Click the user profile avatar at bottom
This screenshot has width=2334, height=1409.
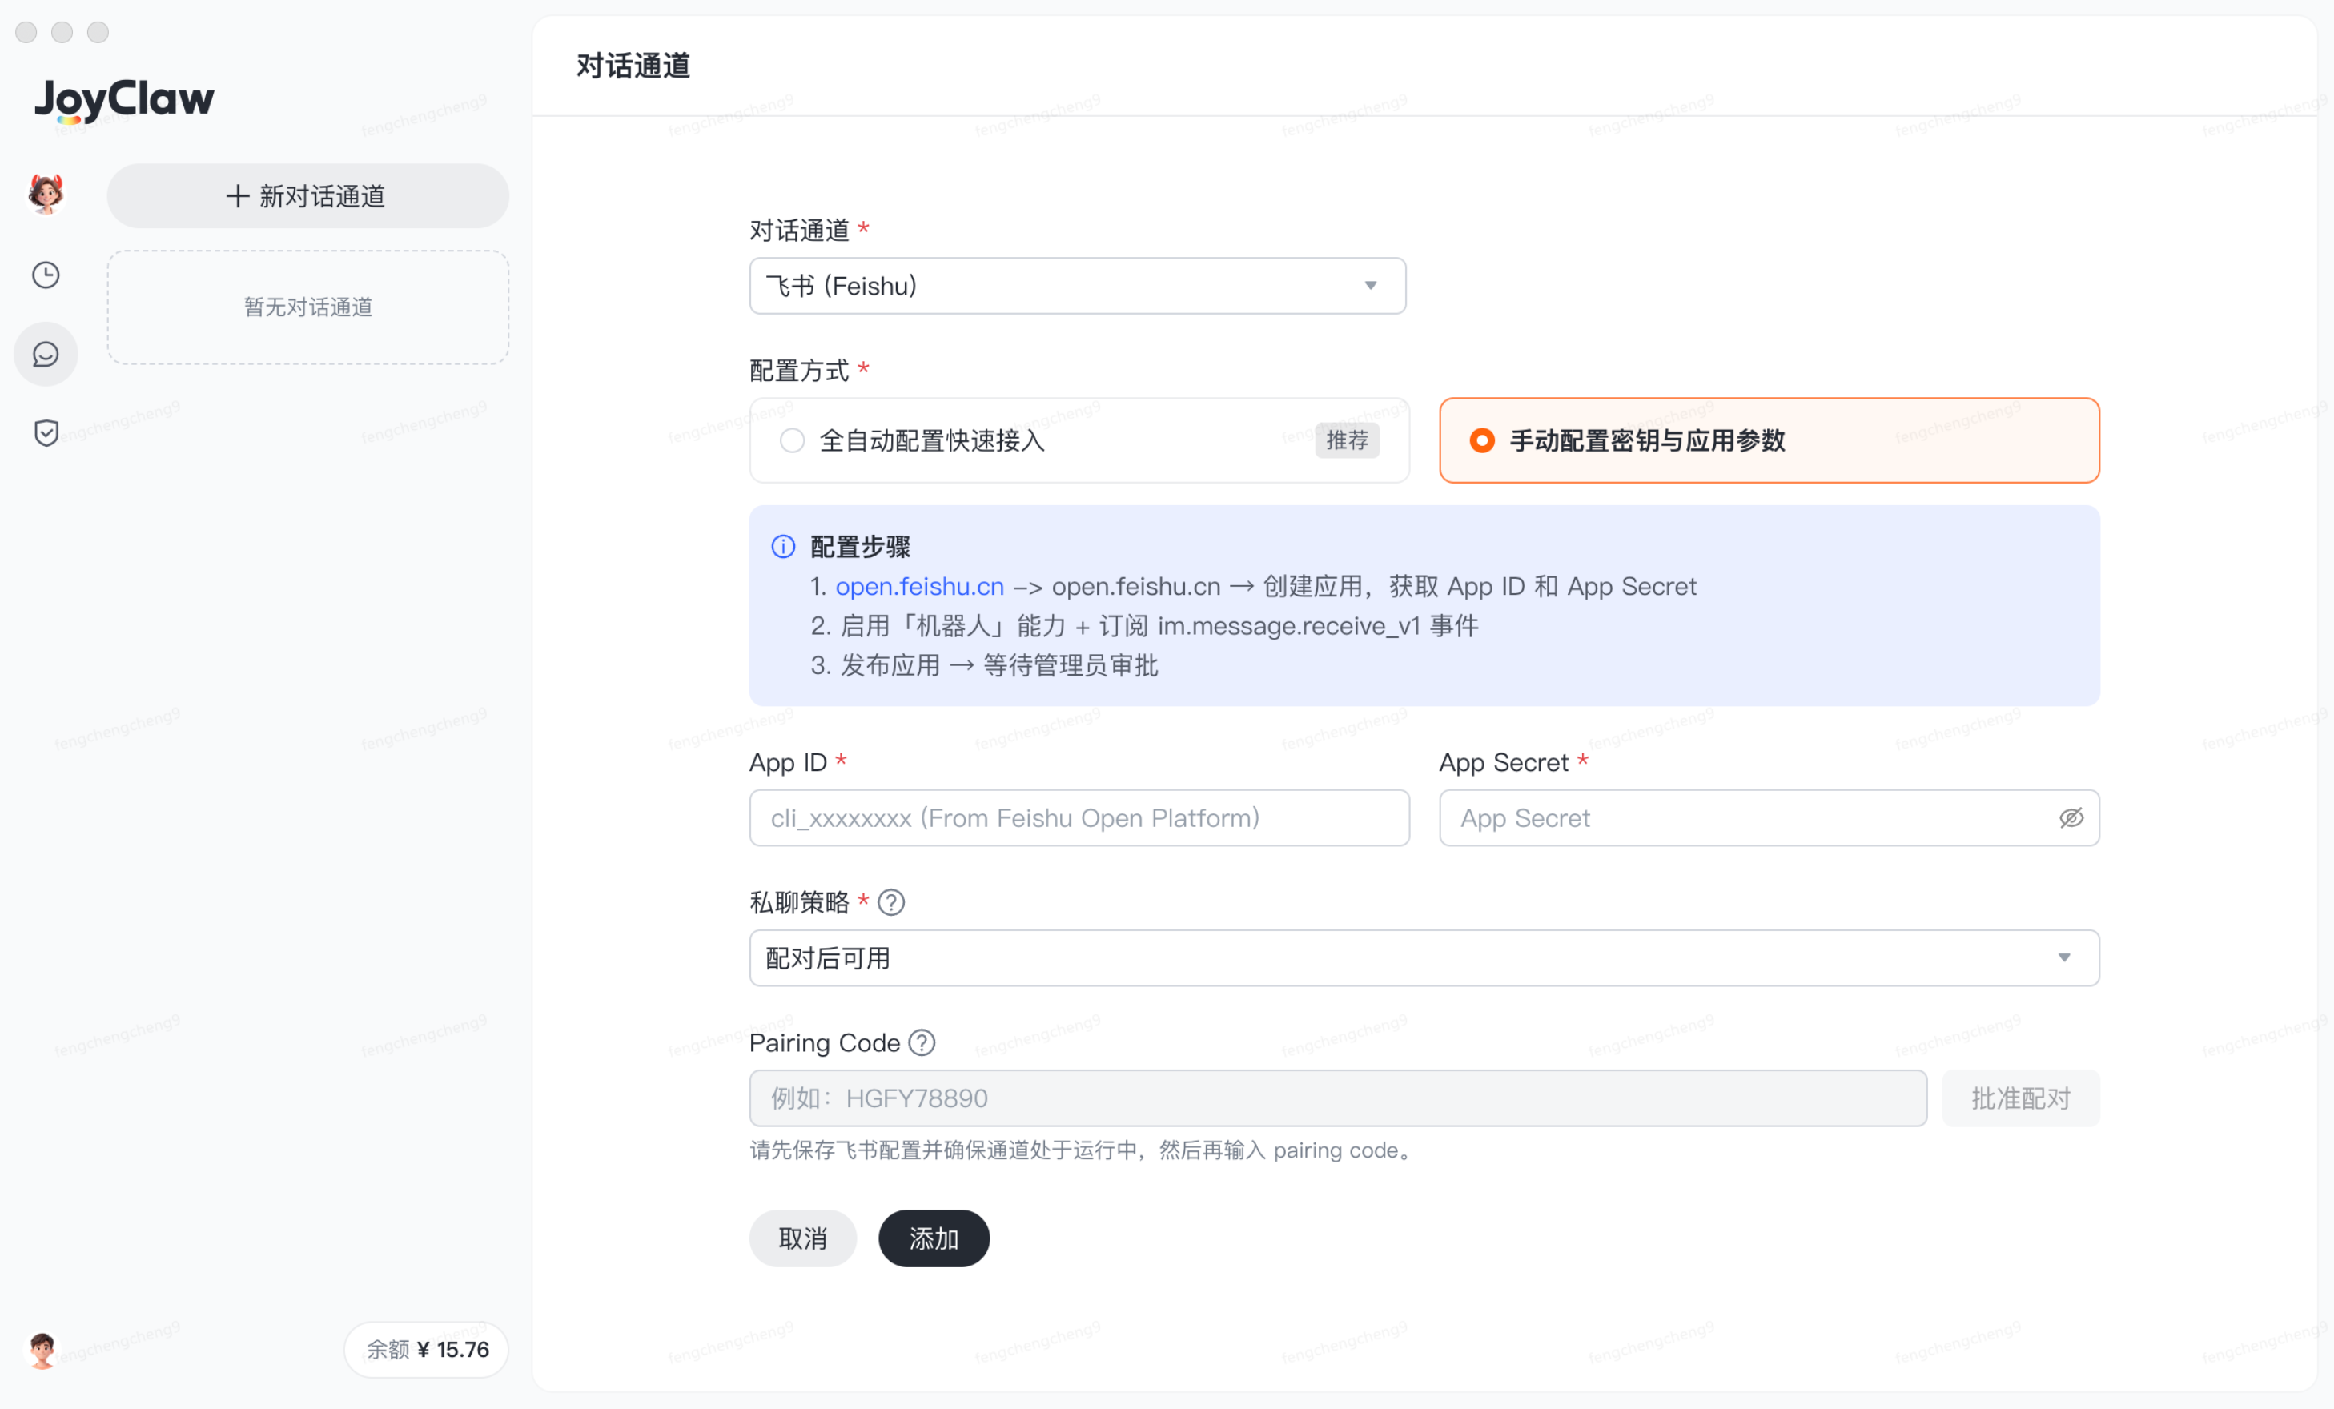[x=42, y=1349]
